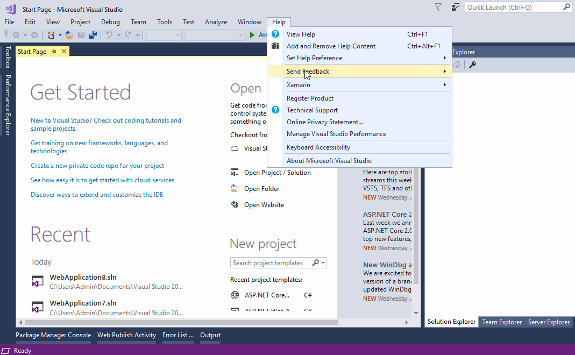575x355 pixels.
Task: Open the Output tab
Action: pos(210,335)
